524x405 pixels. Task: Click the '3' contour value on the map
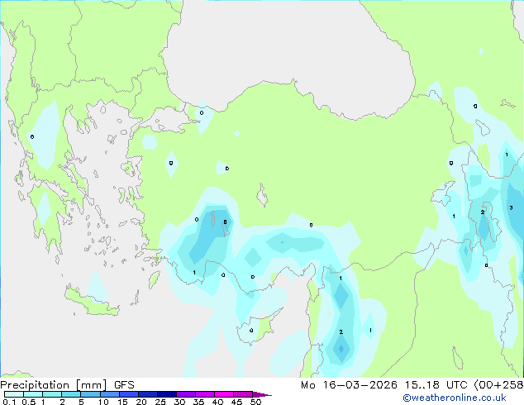pyautogui.click(x=511, y=207)
